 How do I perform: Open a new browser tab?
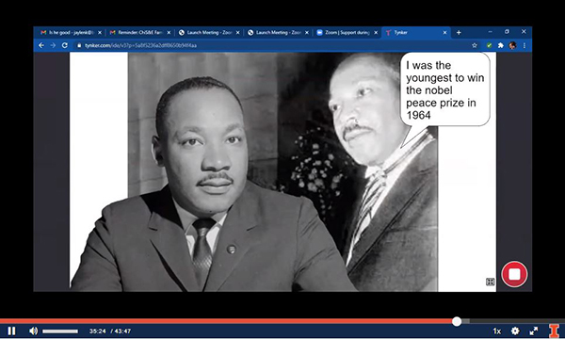point(459,32)
